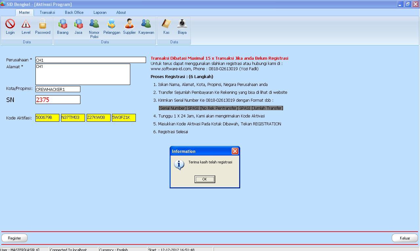Click 'User : MASTER[KASIR 4]' in the status bar
420x251 pixels.
(20, 250)
